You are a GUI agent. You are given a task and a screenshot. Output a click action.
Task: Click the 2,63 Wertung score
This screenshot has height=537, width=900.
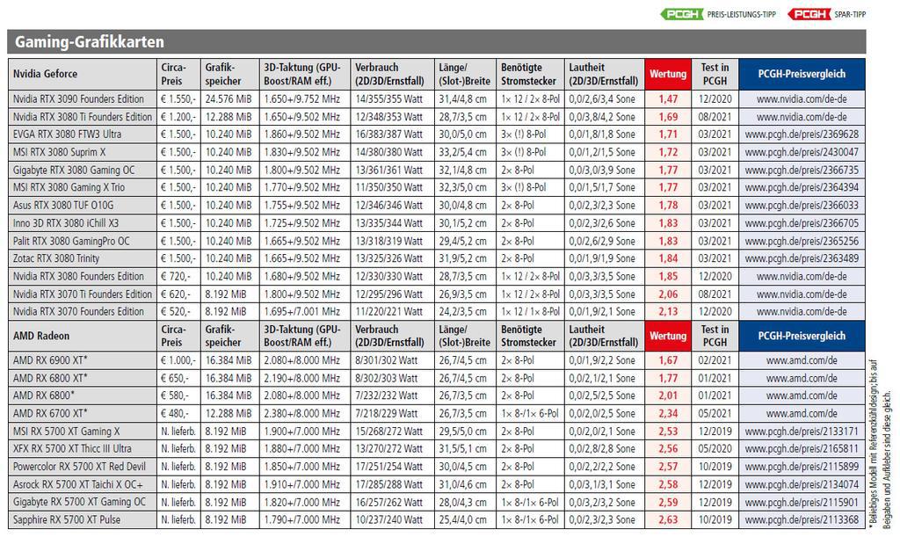668,519
